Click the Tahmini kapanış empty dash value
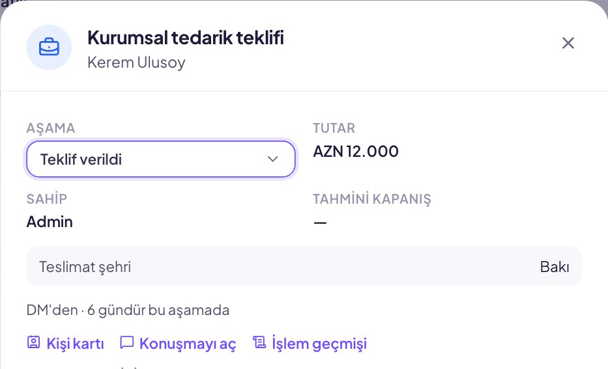This screenshot has height=369, width=608. point(320,223)
